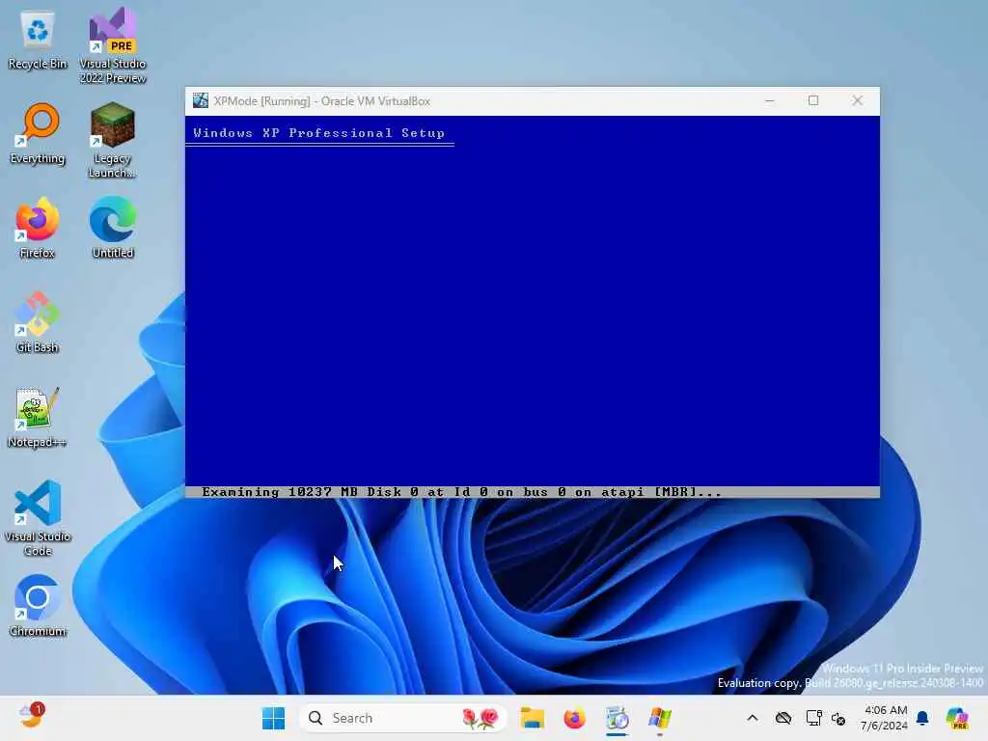The height and width of the screenshot is (741, 988).
Task: Click the cloud sync-off tray icon
Action: click(783, 718)
